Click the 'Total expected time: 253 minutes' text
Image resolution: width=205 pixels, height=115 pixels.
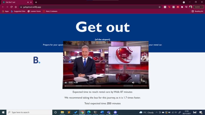tap(102, 103)
